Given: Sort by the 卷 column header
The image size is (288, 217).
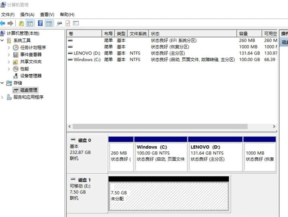Looking at the screenshot, I should [x=84, y=34].
